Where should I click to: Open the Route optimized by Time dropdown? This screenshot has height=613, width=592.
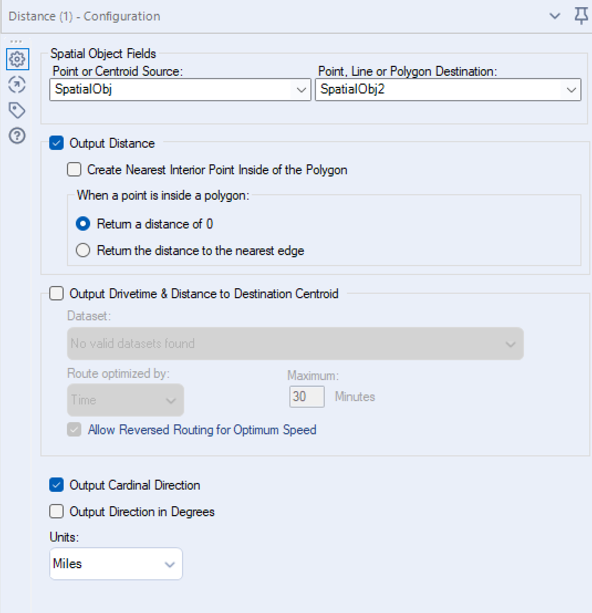[x=125, y=400]
